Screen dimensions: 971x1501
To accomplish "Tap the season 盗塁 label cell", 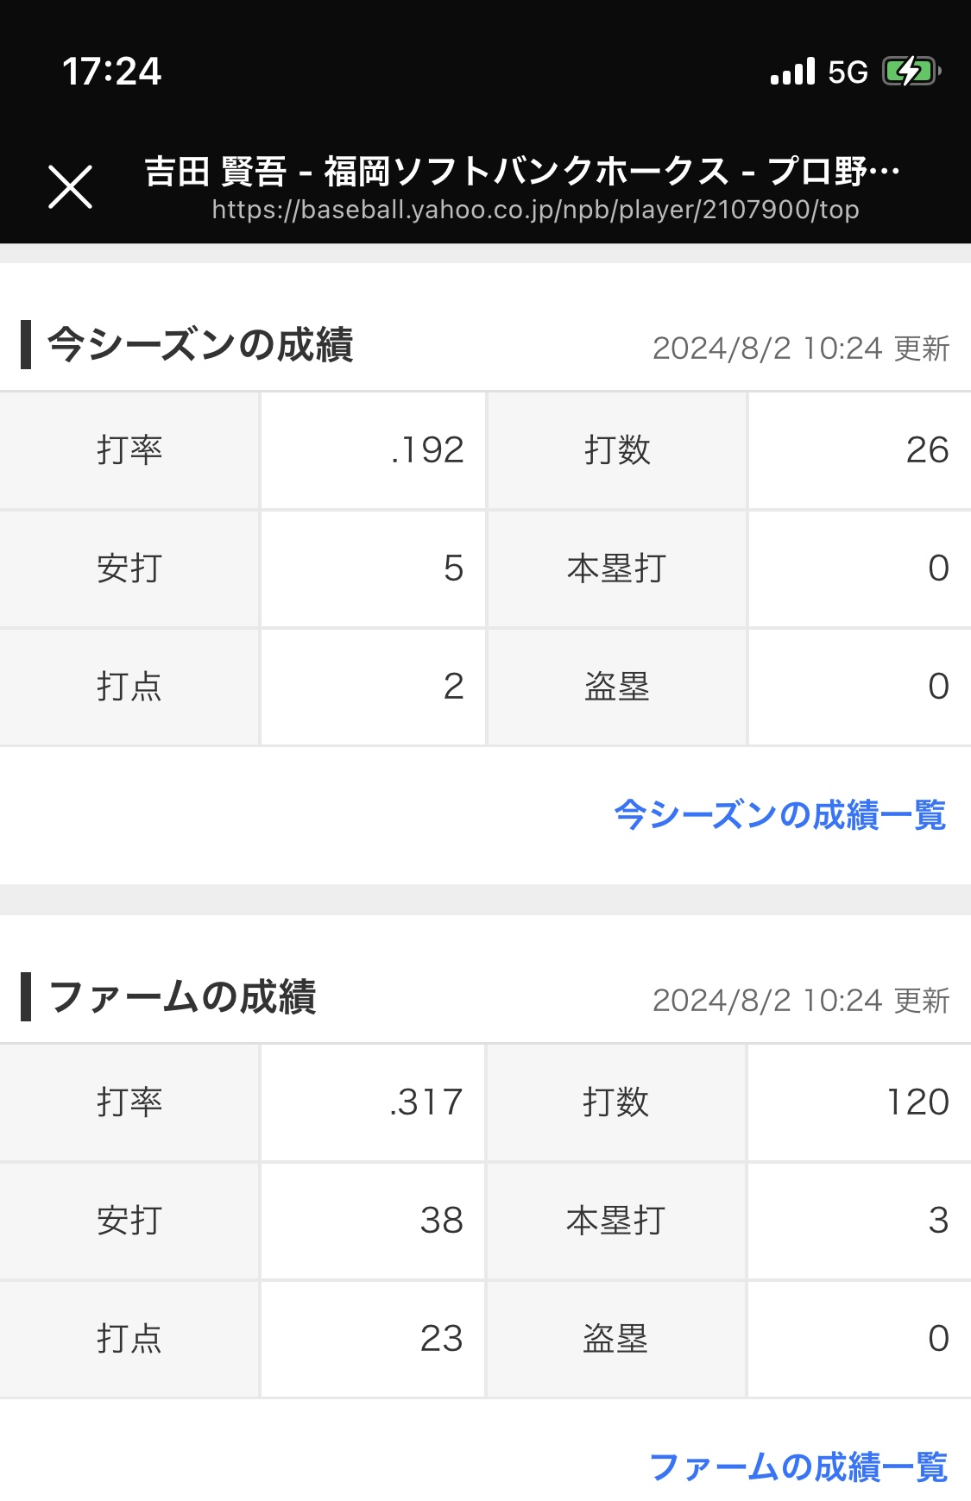I will click(616, 687).
